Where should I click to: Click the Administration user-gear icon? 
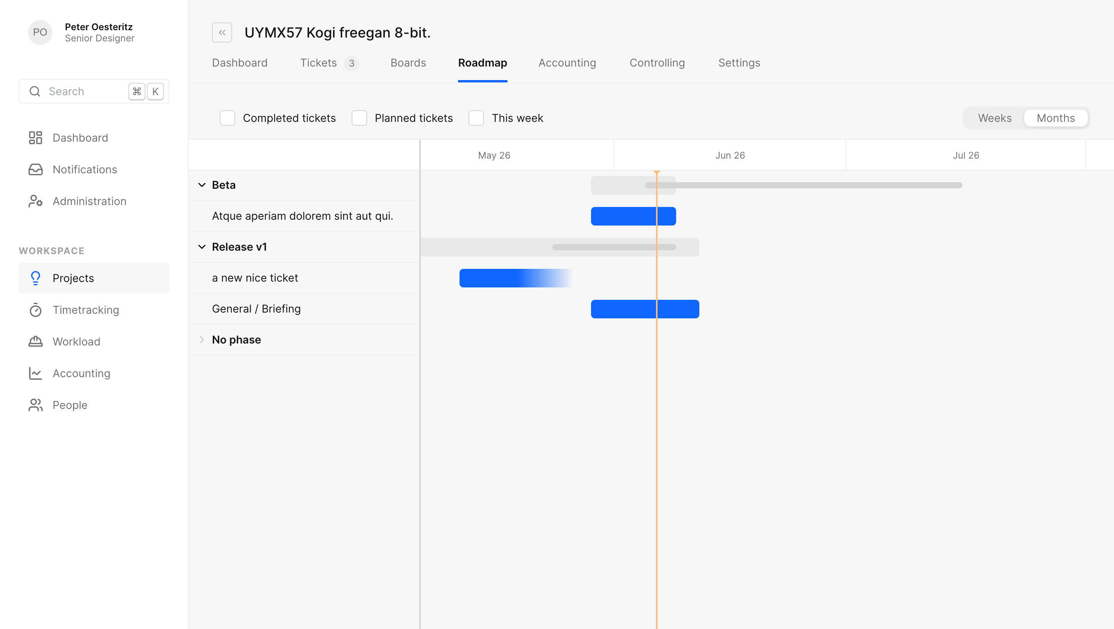[36, 201]
